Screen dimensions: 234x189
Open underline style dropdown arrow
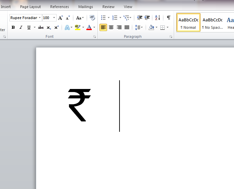click(34, 27)
